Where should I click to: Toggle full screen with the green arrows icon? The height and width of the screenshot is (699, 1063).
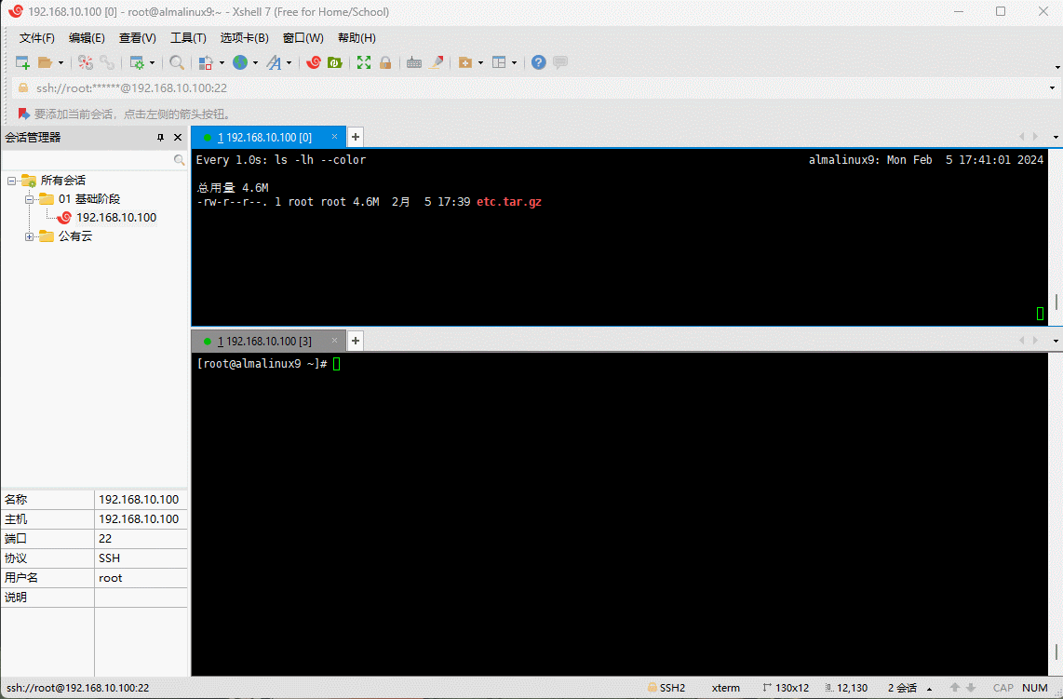pyautogui.click(x=364, y=62)
